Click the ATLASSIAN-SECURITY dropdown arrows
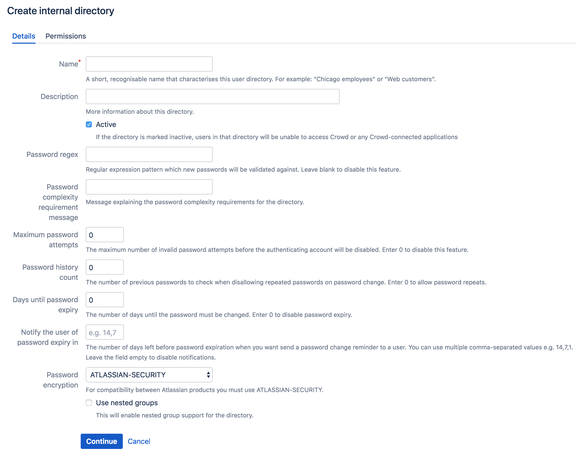This screenshot has width=576, height=453. point(208,375)
